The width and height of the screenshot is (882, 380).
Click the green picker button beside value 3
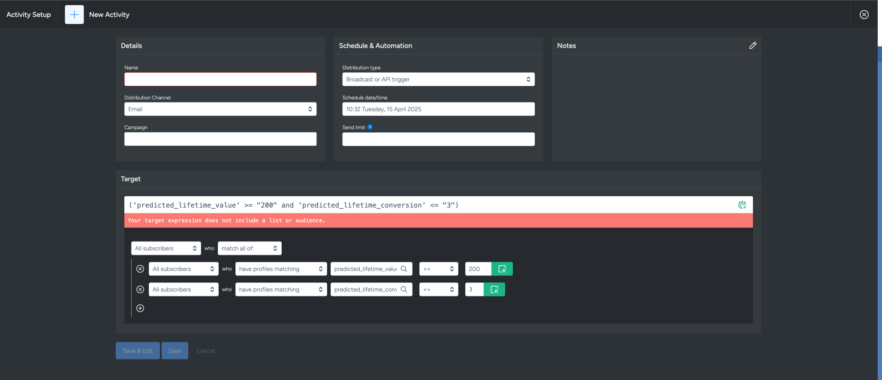point(494,290)
